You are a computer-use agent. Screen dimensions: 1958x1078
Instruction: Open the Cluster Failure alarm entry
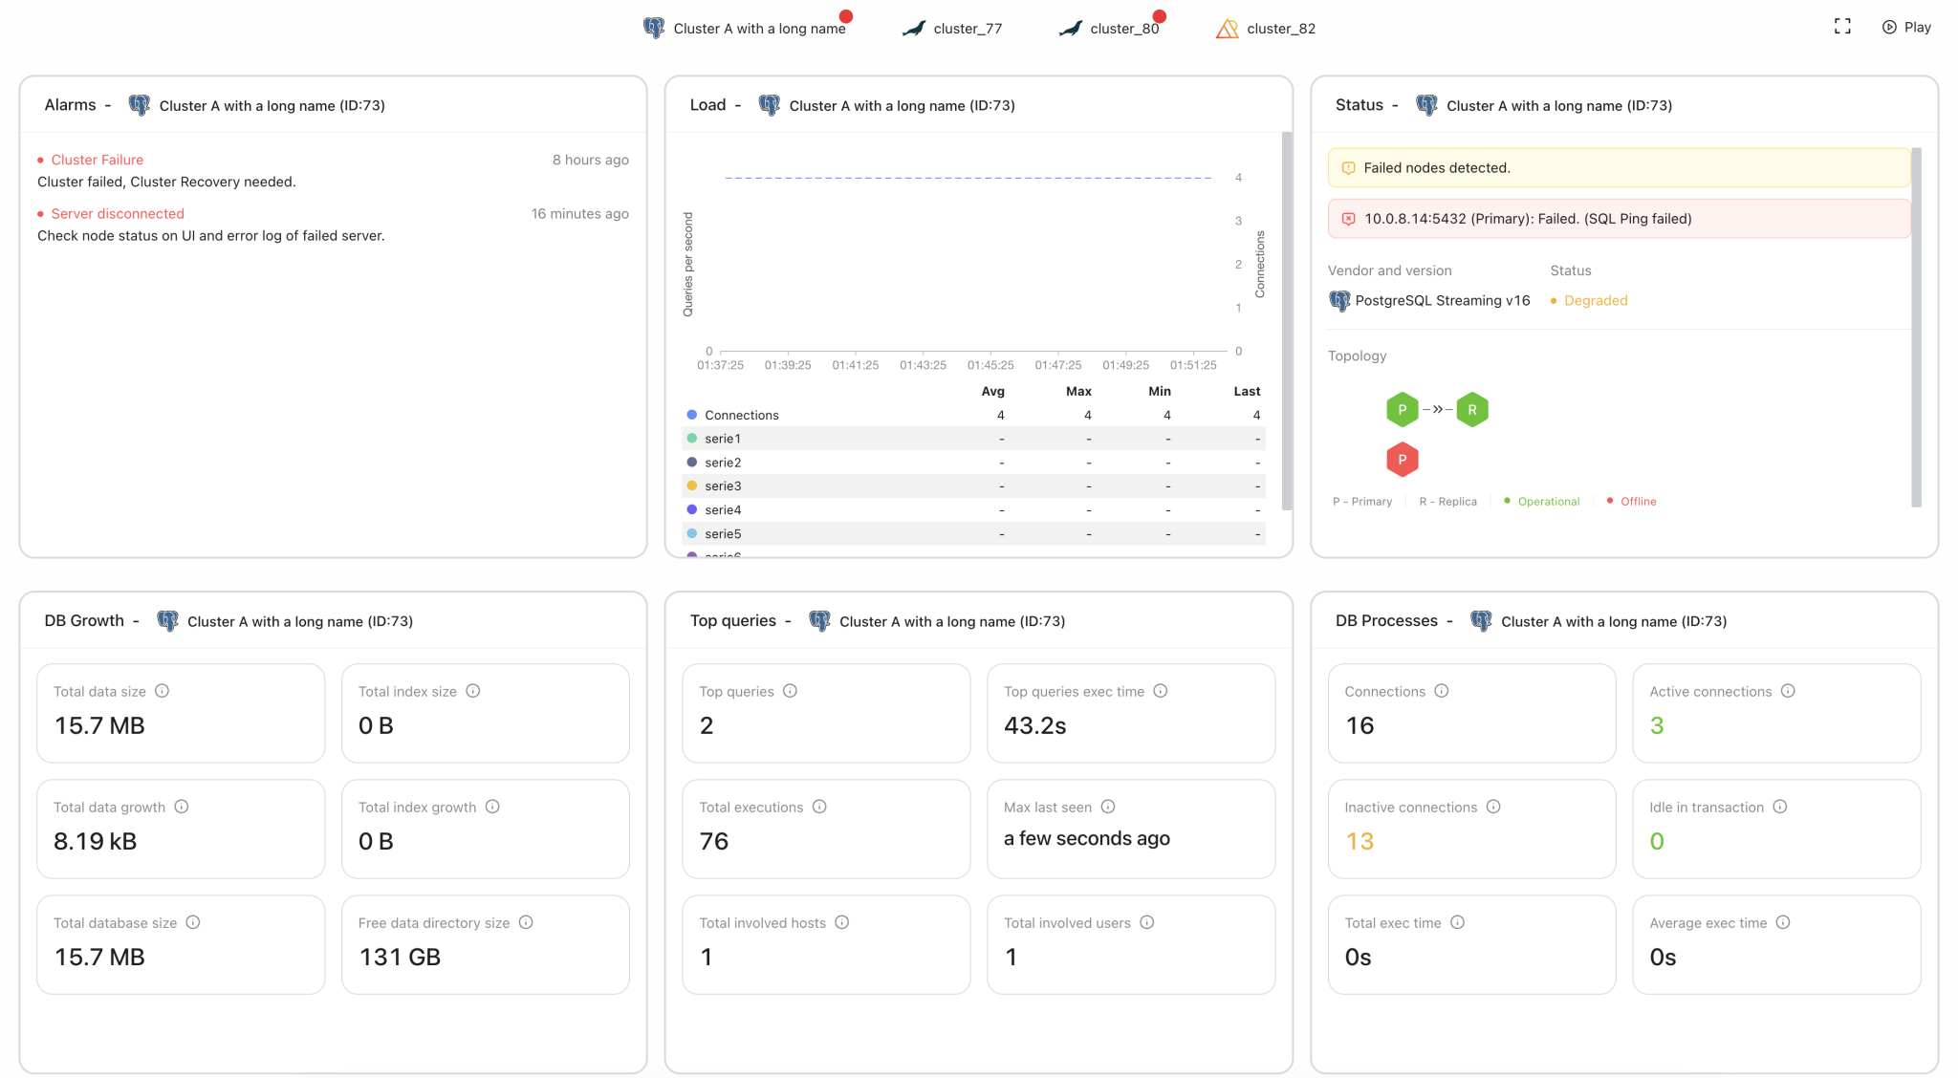point(98,160)
